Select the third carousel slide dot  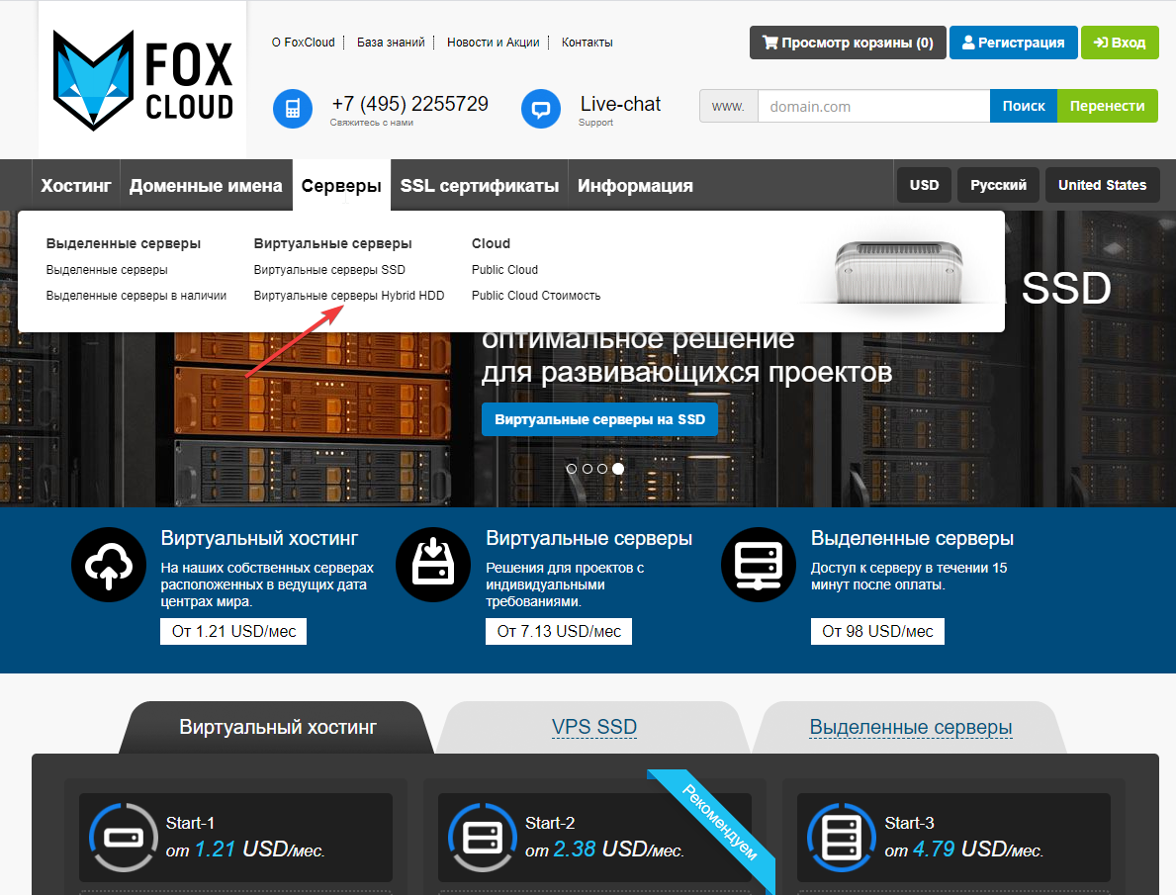[x=602, y=469]
